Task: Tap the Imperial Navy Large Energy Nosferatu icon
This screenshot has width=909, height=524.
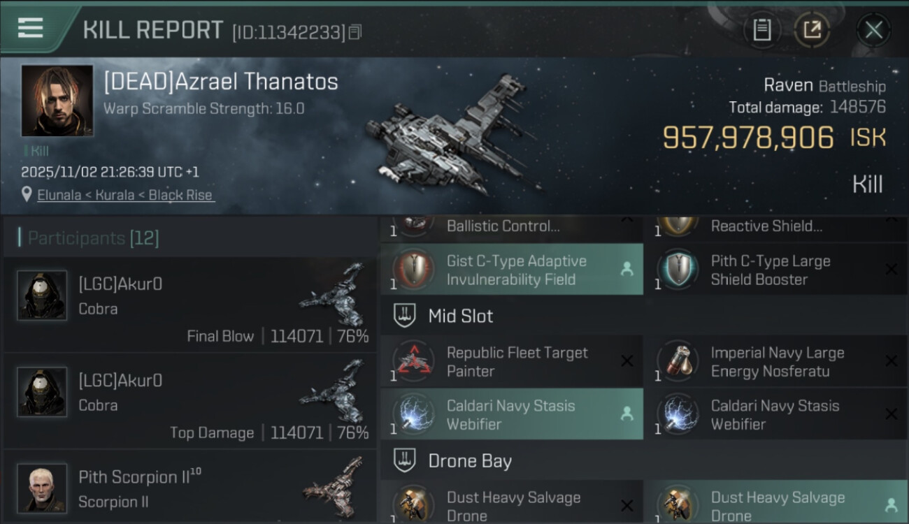Action: point(677,362)
